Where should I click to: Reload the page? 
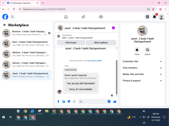click(14, 9)
